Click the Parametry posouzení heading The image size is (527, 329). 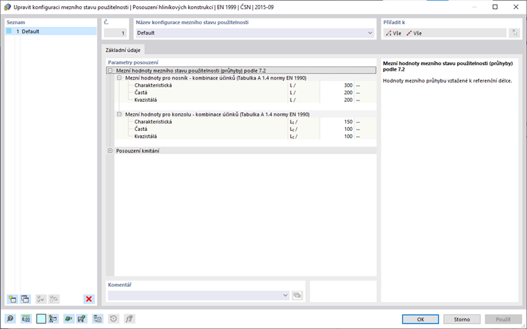coord(133,62)
